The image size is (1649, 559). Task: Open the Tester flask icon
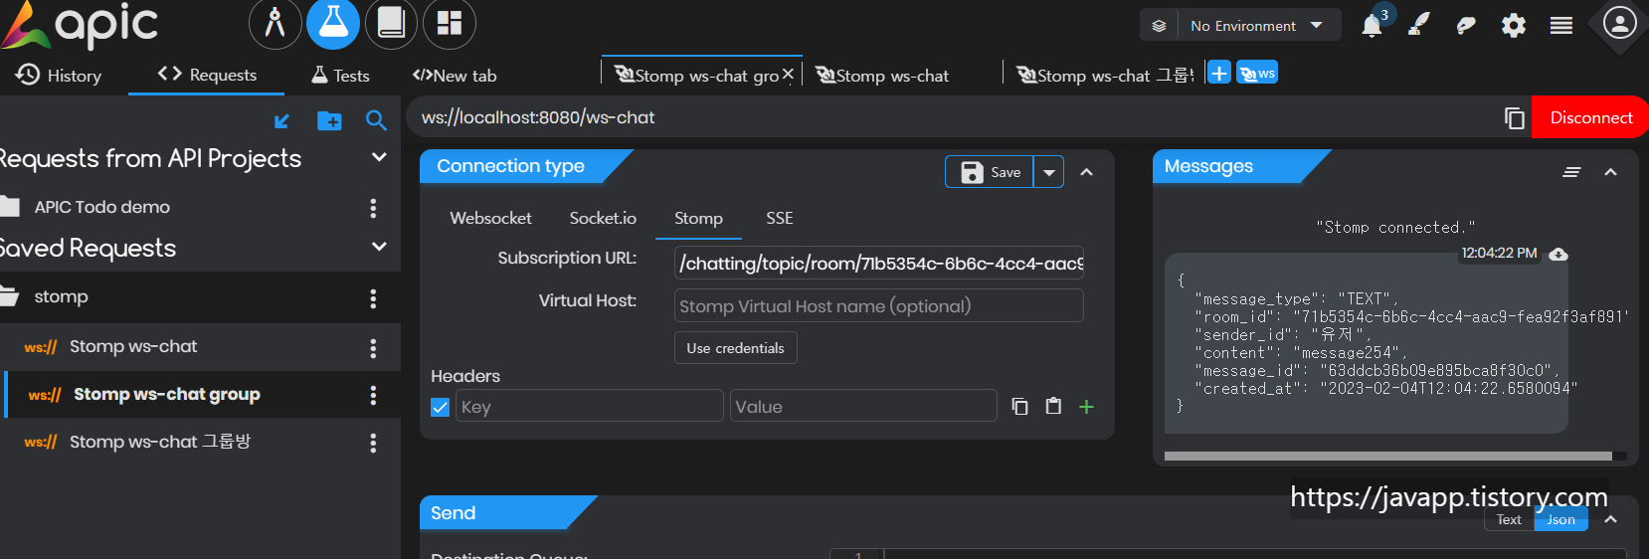coord(333,23)
